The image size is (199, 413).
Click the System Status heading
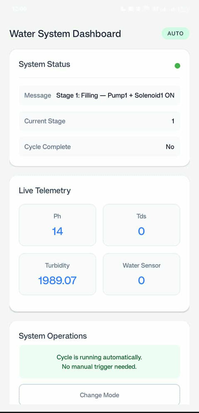44,64
